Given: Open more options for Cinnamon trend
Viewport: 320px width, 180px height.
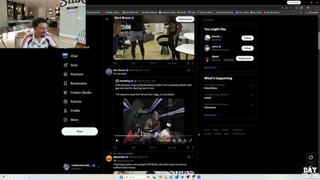Looking at the screenshot, I should point(252,105).
